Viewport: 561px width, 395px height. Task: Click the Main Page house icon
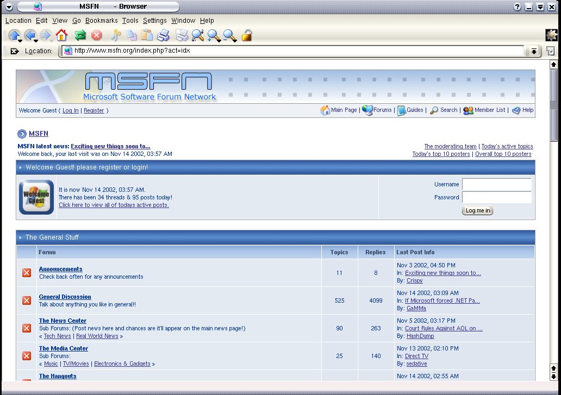[325, 110]
